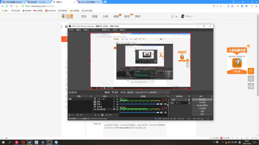Toggle lock on the text source
Image resolution: width=259 pixels, height=145 pixels.
pos(117,99)
